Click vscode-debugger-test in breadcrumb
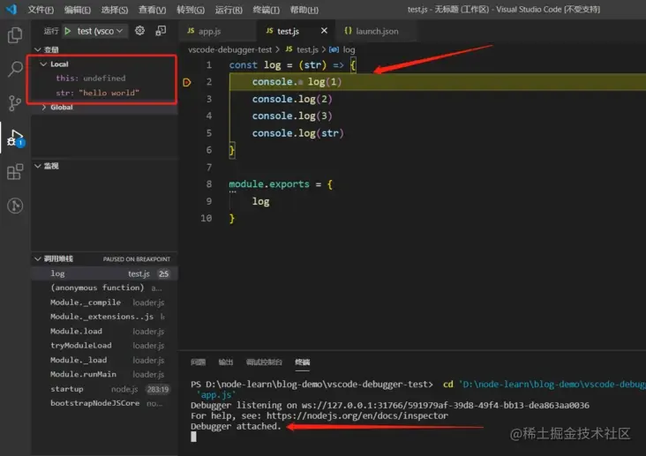The width and height of the screenshot is (646, 456). pos(229,50)
